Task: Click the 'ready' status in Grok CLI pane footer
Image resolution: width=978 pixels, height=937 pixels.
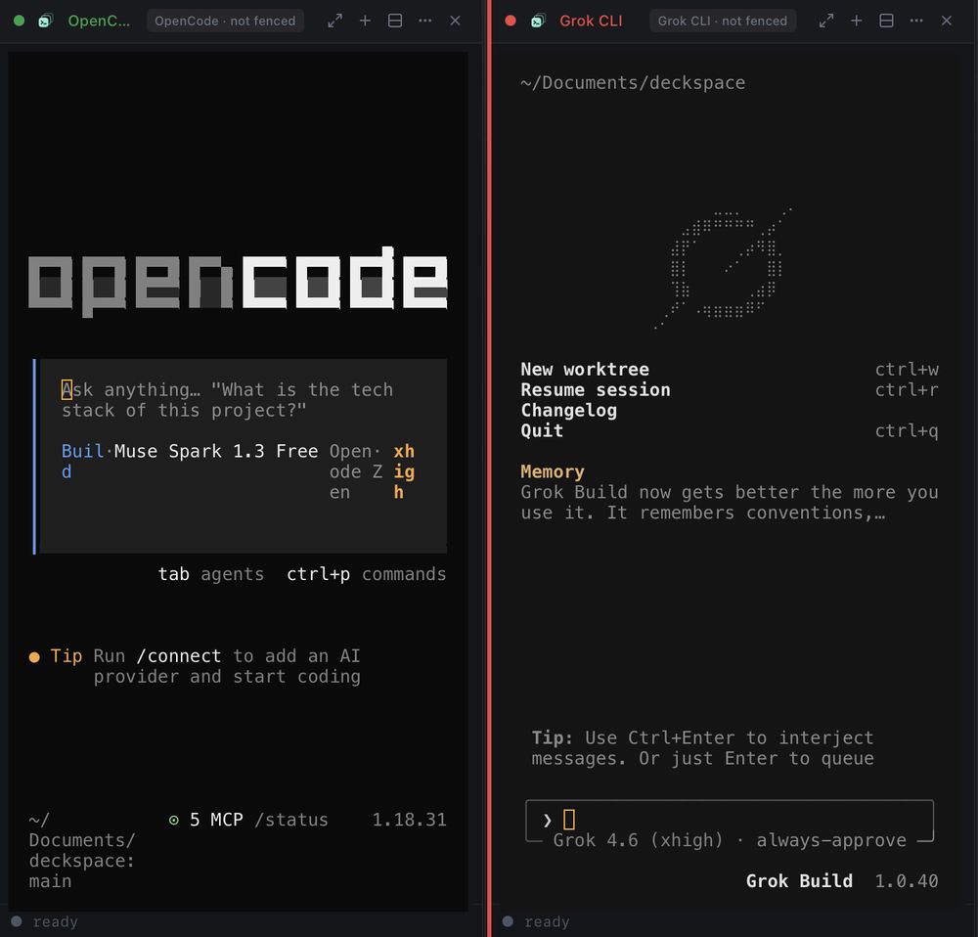Action: click(547, 921)
